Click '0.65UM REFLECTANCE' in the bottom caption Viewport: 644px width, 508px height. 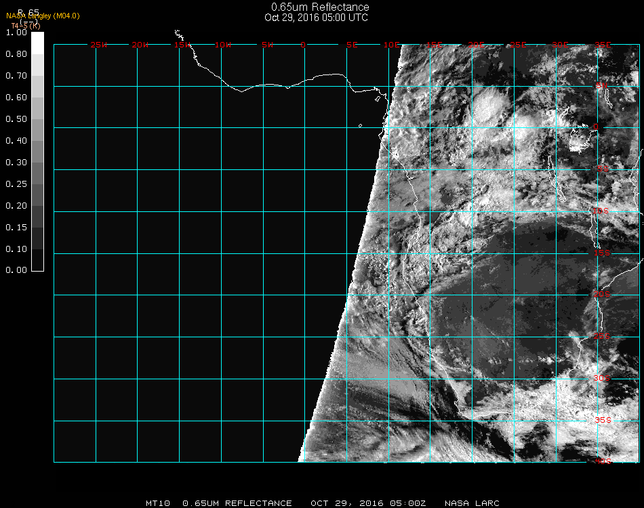coord(237,503)
